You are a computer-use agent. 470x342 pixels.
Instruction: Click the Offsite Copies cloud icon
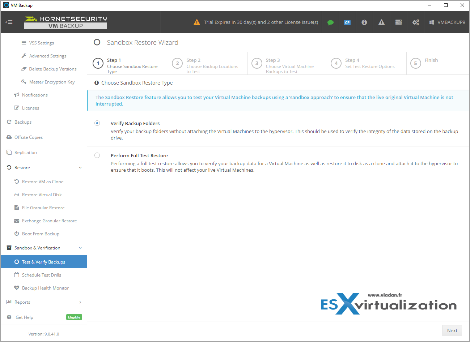[9, 137]
